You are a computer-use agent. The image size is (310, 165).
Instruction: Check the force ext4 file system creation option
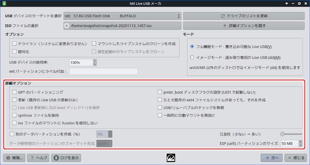[160, 100]
